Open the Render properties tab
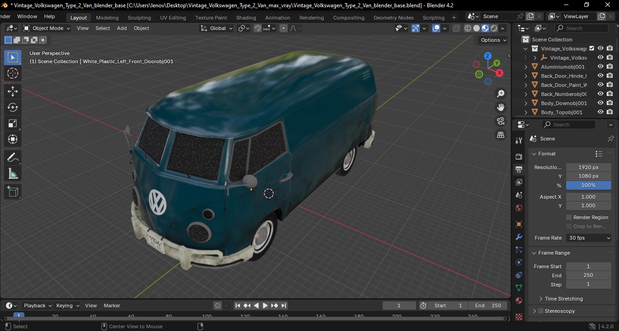 (x=519, y=156)
